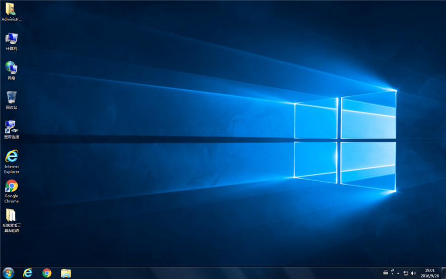446x279 pixels.
Task: Click the clock showing 19:01 2016/9/26
Action: coord(429,273)
